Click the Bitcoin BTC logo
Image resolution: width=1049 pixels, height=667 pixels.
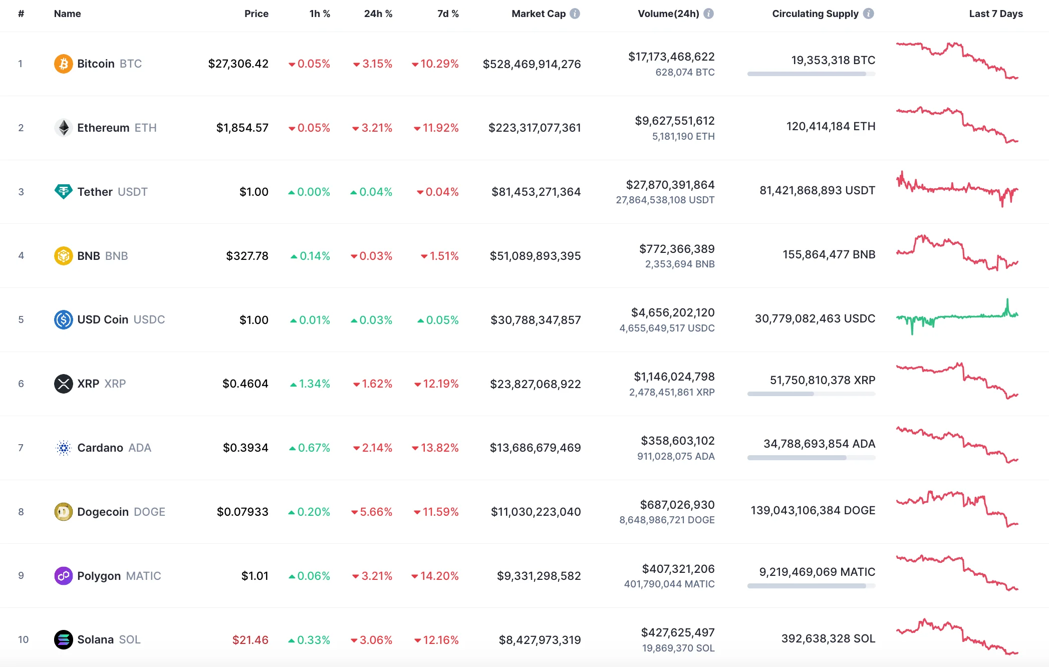tap(63, 64)
